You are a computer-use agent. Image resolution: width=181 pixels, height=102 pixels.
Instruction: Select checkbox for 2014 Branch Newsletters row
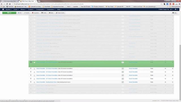(35, 69)
